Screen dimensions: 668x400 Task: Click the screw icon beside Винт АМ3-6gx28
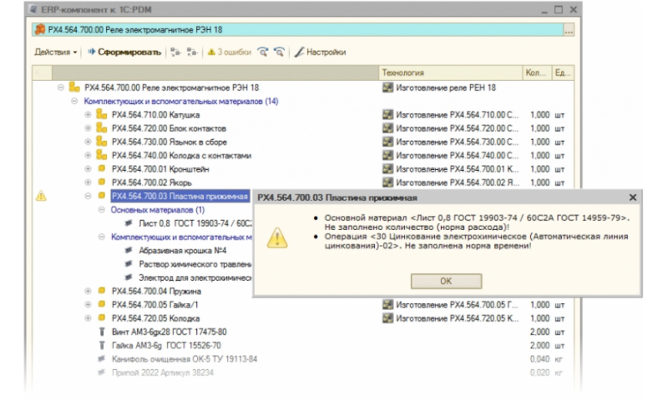click(x=102, y=332)
